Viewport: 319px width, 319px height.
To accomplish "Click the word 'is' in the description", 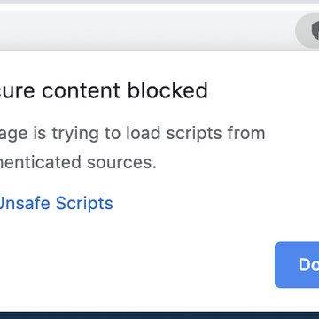I will (x=39, y=133).
